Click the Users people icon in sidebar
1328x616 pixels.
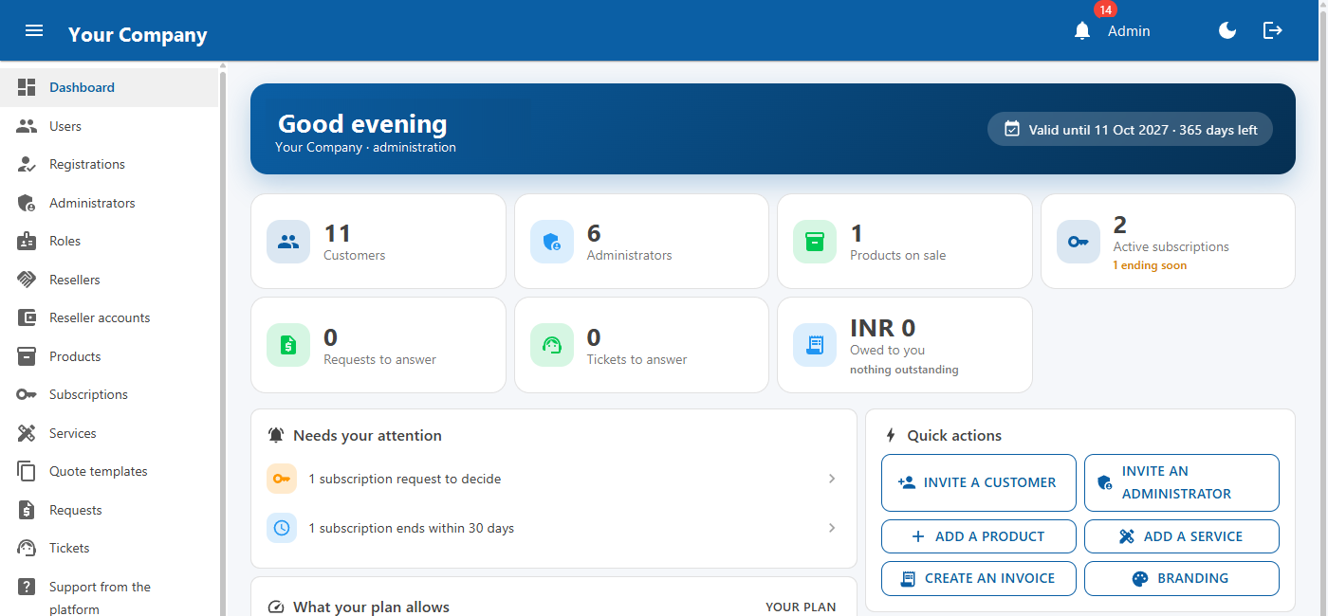coord(27,126)
